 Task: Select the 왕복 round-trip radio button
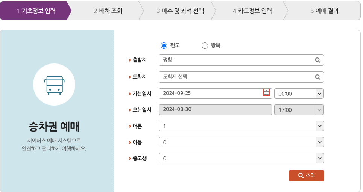[205, 45]
